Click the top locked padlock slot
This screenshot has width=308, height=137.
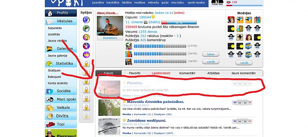point(86,64)
